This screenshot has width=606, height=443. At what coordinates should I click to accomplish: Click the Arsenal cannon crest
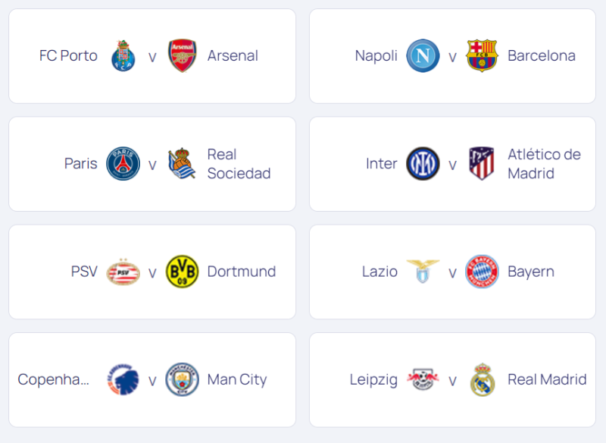click(x=182, y=55)
